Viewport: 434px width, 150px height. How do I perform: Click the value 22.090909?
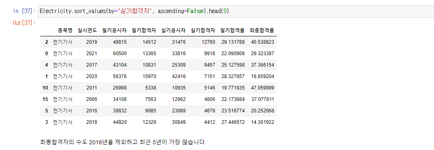pyautogui.click(x=233, y=53)
